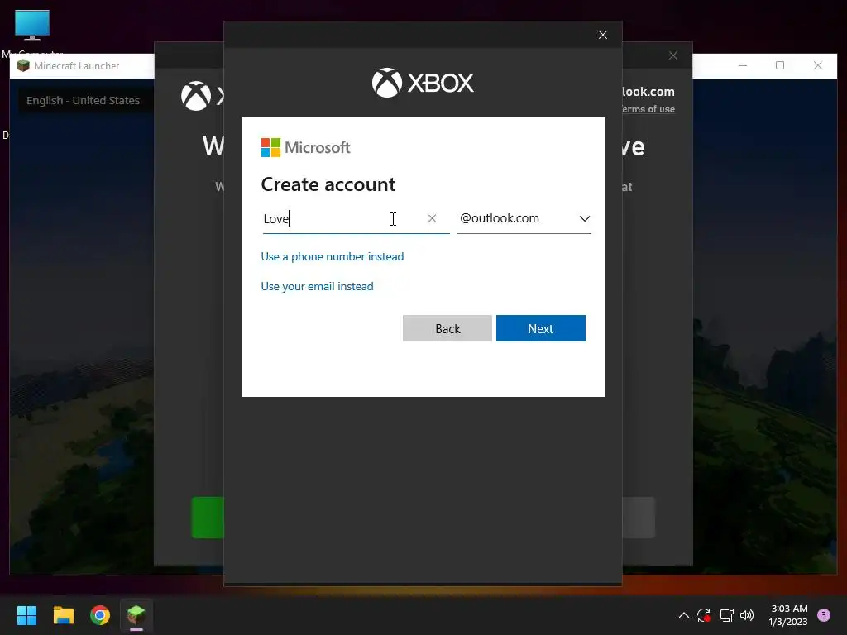The width and height of the screenshot is (847, 635).
Task: Open the @outlook.com domain dropdown
Action: click(524, 218)
